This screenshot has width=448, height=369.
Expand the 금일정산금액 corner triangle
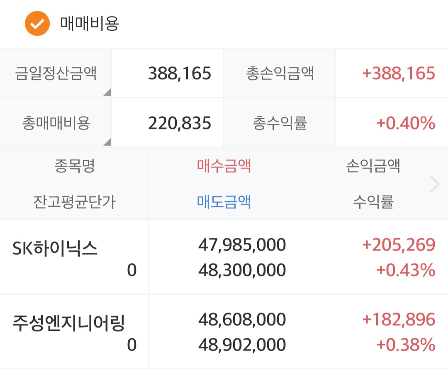[x=107, y=92]
